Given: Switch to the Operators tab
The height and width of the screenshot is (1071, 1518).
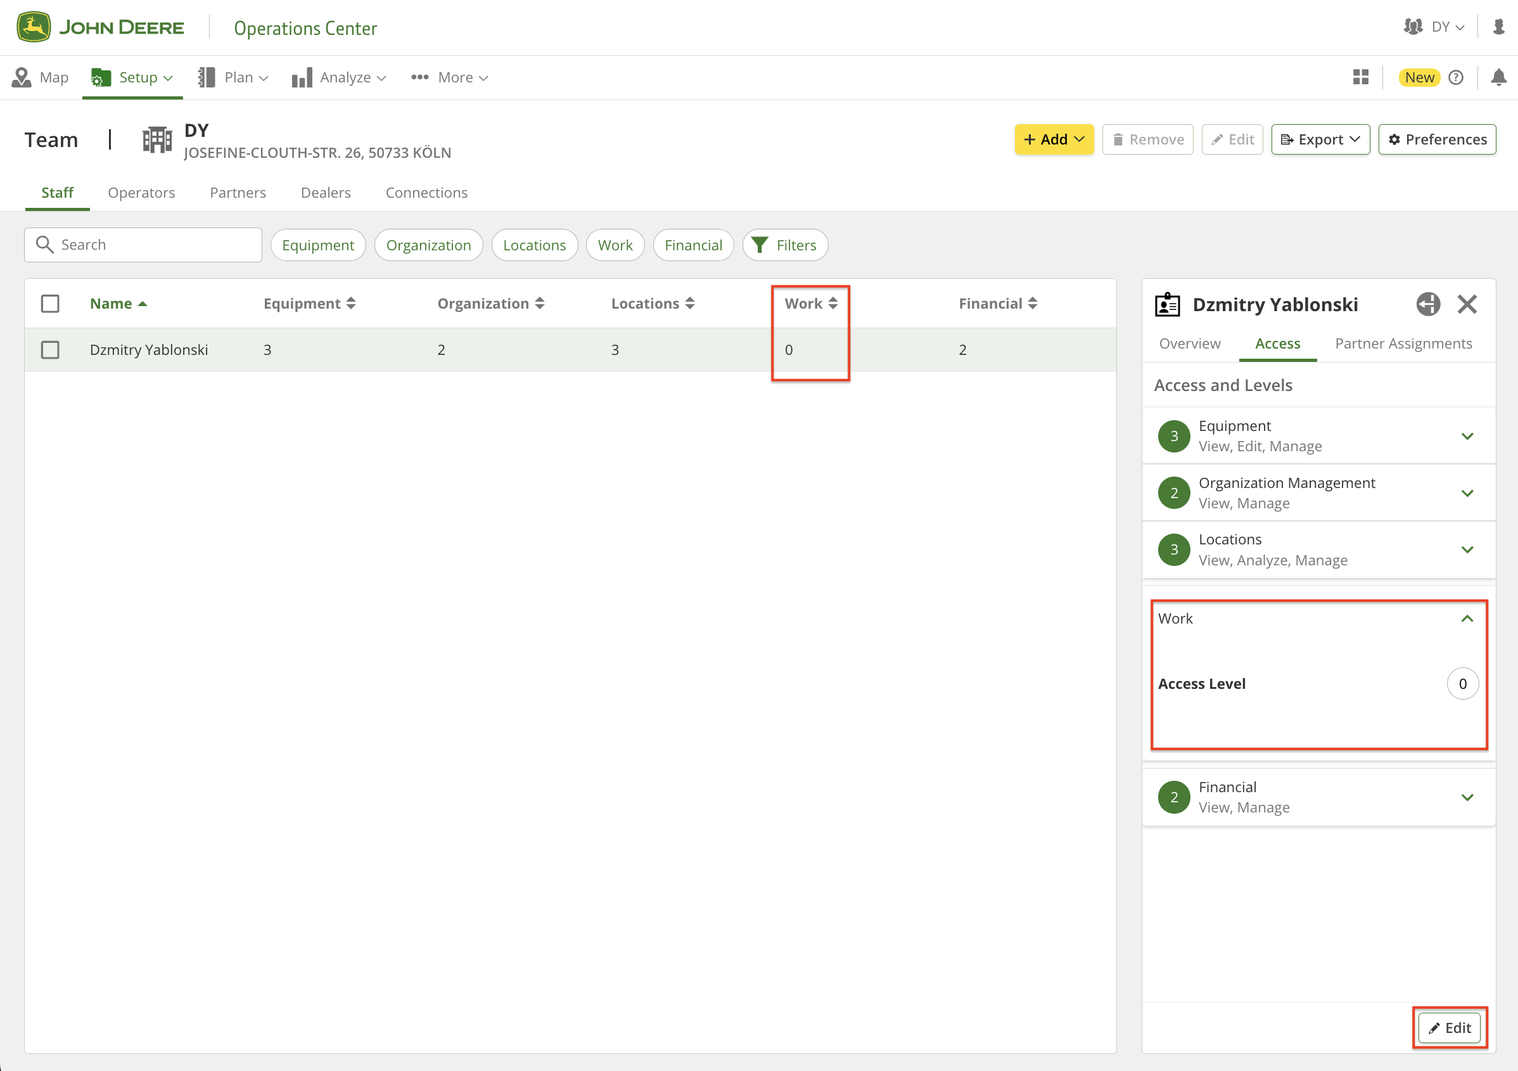Looking at the screenshot, I should (x=141, y=193).
